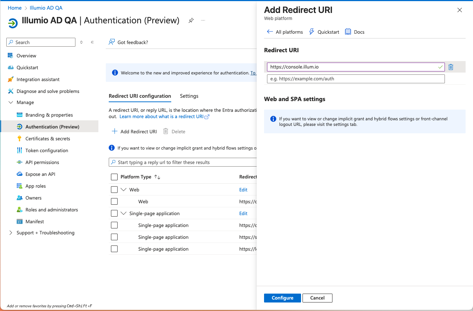Click the Quickstart lightning bolt icon in panel
The width and height of the screenshot is (473, 311).
(312, 32)
